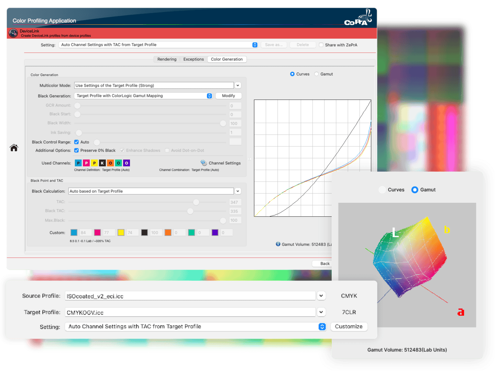This screenshot has height=371, width=495.
Task: Click the violet O channel icon
Action: 126,163
